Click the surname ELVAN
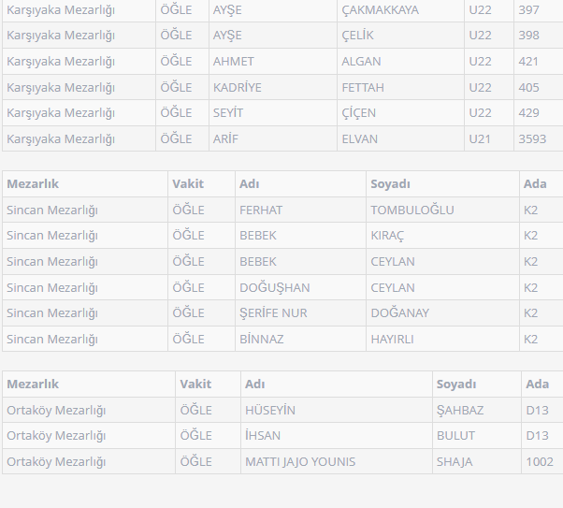This screenshot has width=563, height=508. (360, 138)
